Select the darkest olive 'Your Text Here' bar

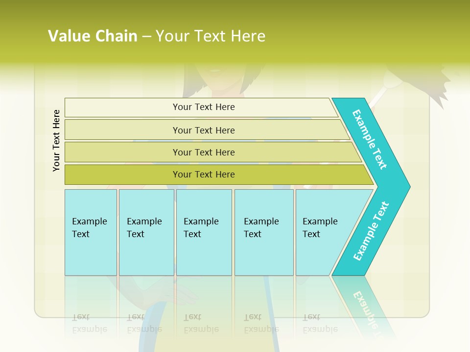219,175
